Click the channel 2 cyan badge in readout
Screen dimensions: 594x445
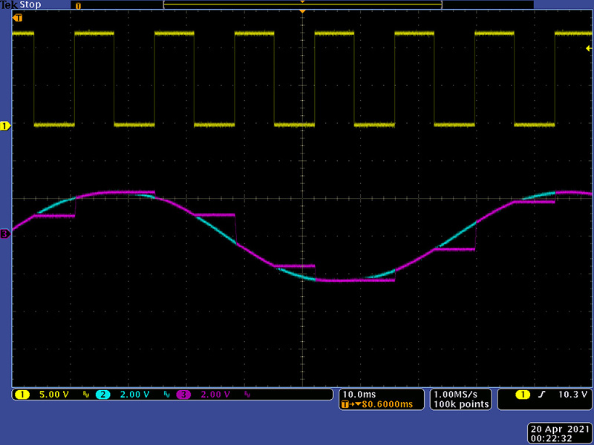pos(102,395)
